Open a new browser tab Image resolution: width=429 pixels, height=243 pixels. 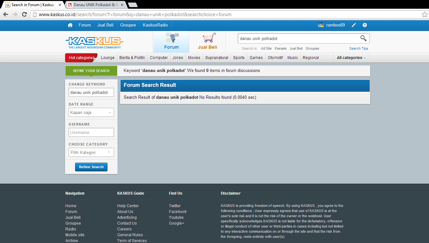[133, 5]
